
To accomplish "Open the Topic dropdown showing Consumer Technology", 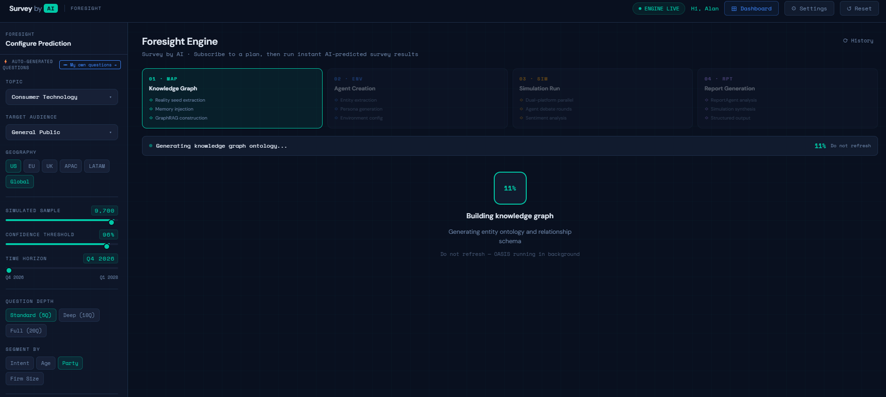I will 61,97.
